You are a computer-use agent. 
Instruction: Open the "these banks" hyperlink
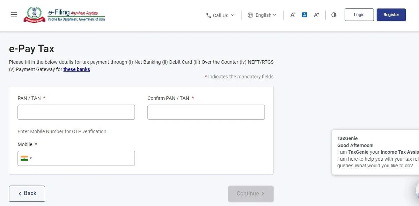[76, 69]
